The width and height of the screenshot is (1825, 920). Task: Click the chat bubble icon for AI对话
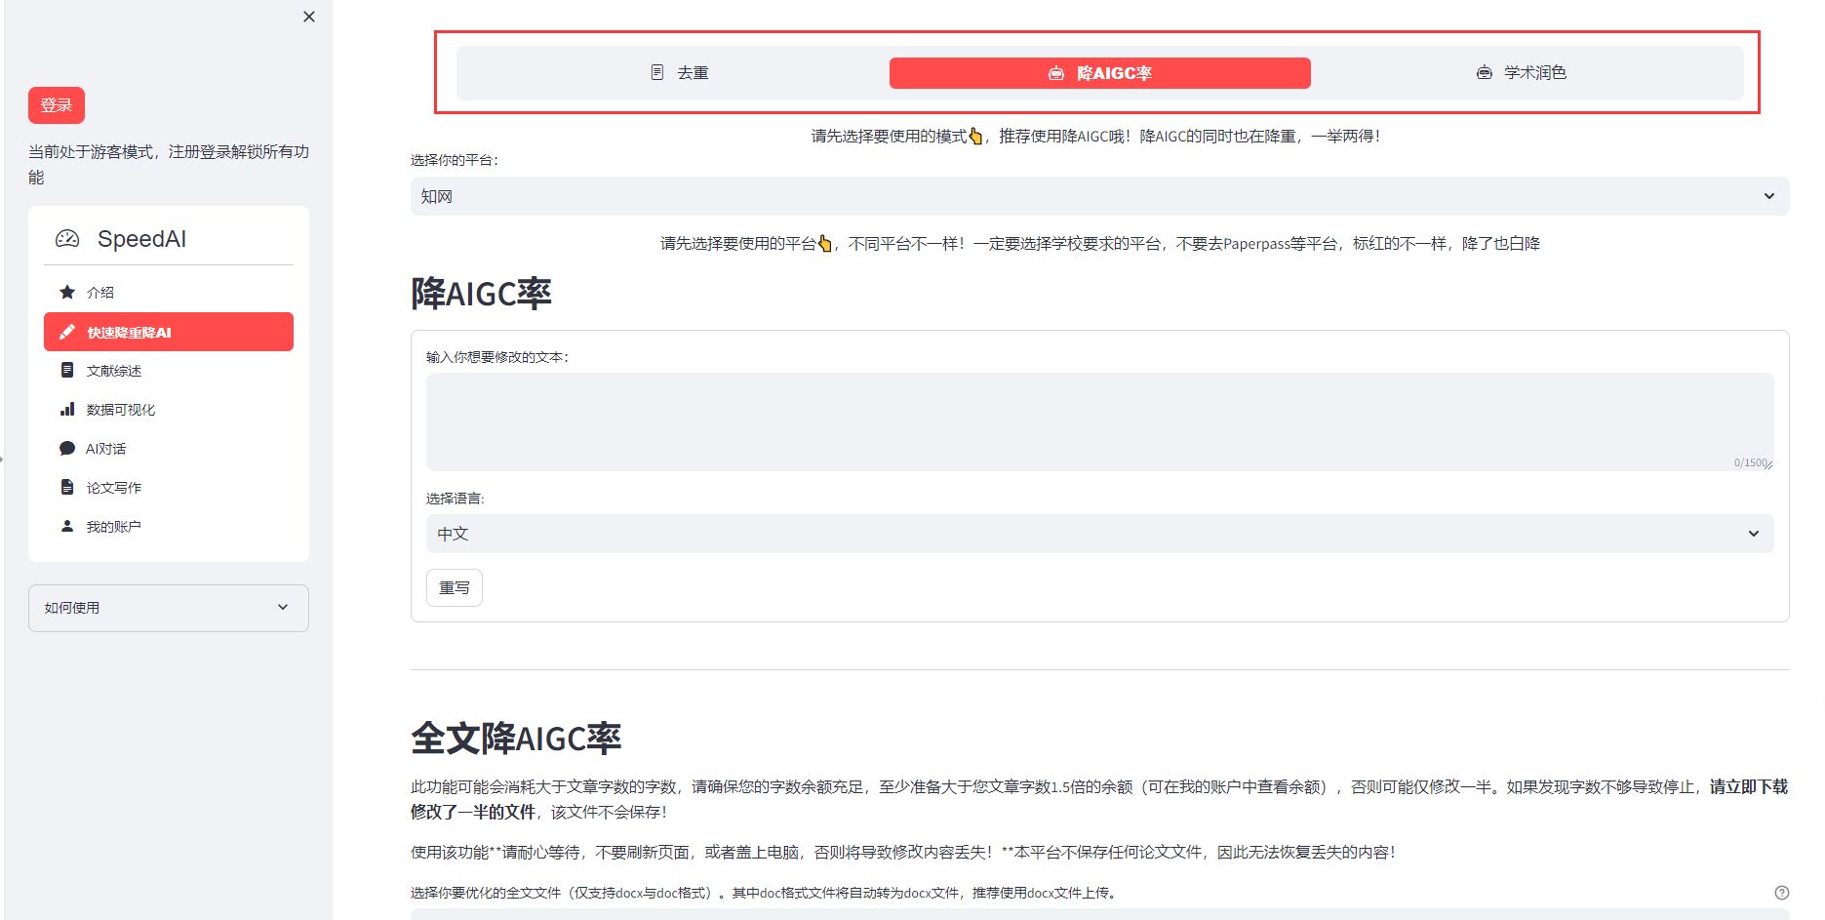[x=67, y=448]
